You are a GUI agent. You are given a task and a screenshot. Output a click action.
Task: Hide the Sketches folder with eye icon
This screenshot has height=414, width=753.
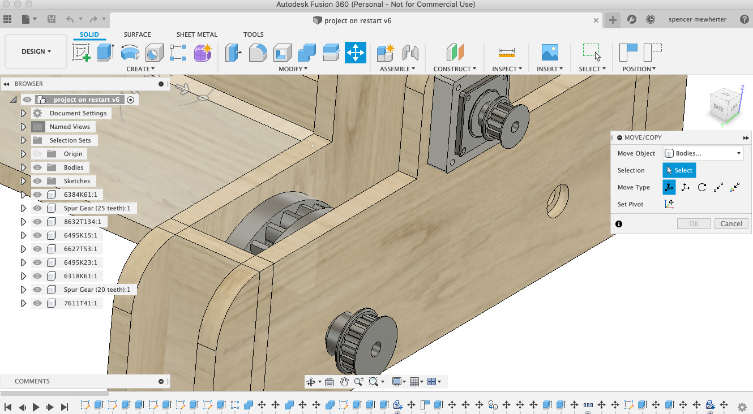click(x=38, y=181)
